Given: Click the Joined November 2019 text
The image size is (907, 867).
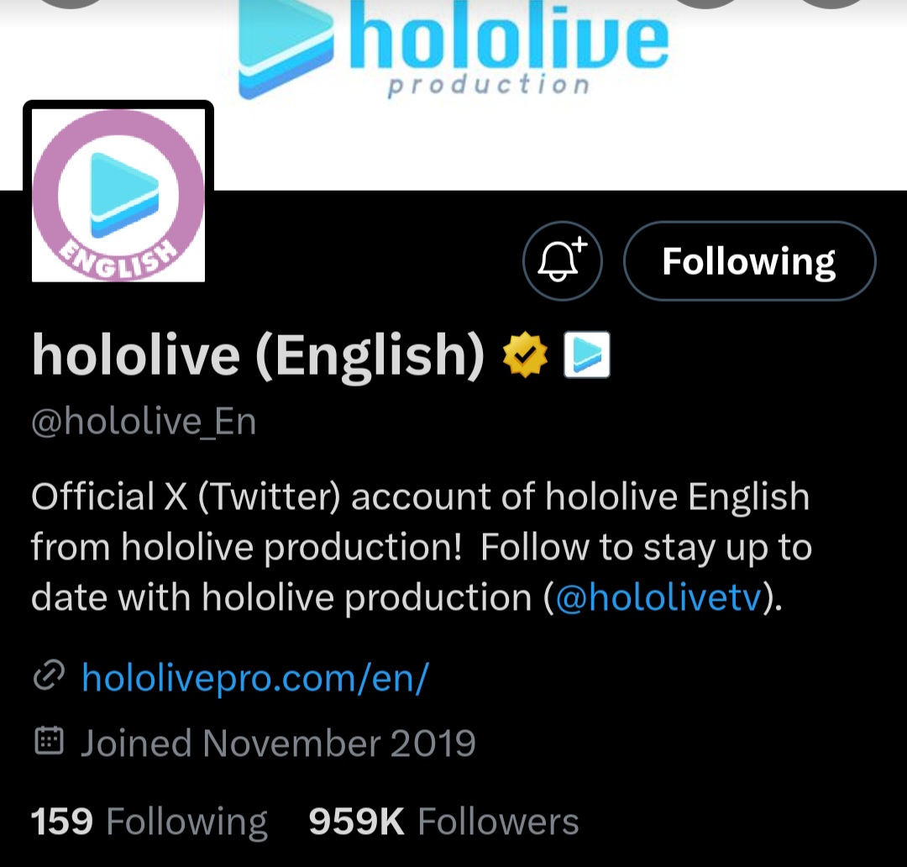Looking at the screenshot, I should pyautogui.click(x=278, y=743).
